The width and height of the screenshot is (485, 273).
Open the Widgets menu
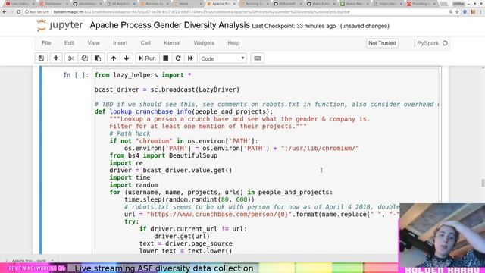204,43
